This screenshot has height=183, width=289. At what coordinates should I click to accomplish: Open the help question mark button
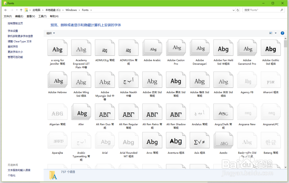pyautogui.click(x=282, y=33)
